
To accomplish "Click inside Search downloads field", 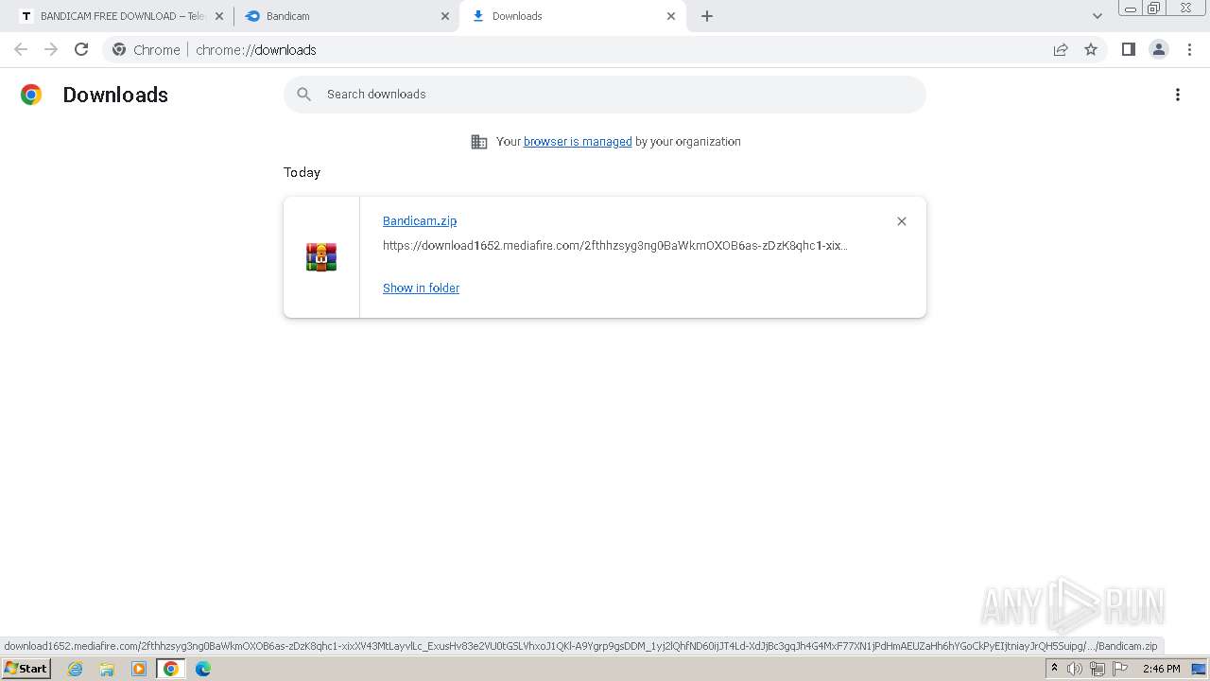I will [x=605, y=95].
